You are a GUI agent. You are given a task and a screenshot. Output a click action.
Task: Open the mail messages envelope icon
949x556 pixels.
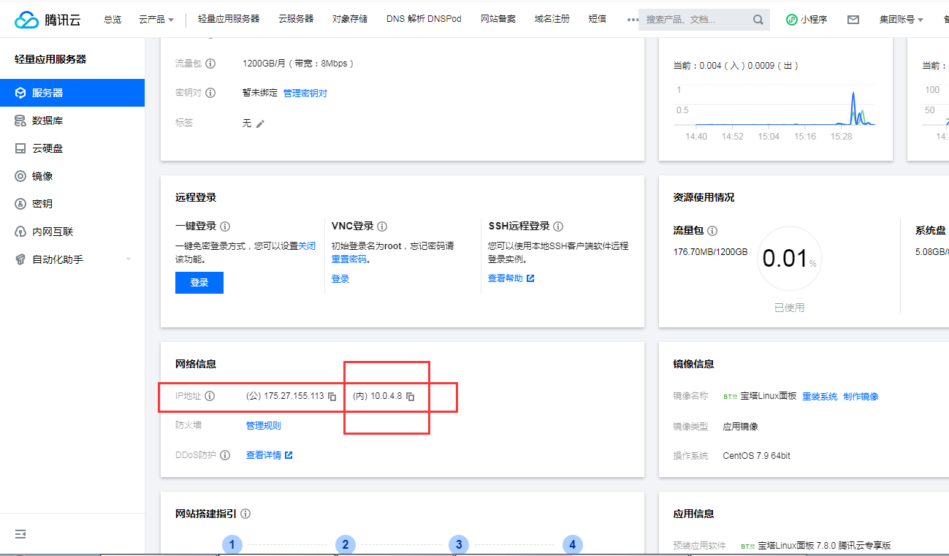[853, 20]
